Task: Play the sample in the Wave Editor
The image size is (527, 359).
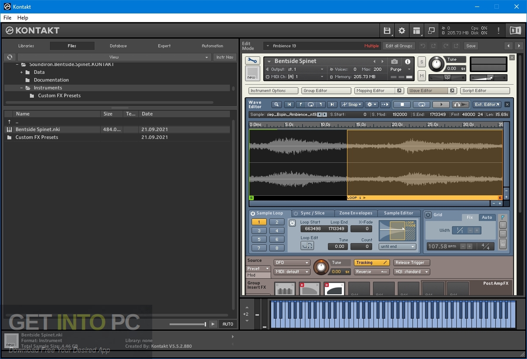Action: [442, 104]
